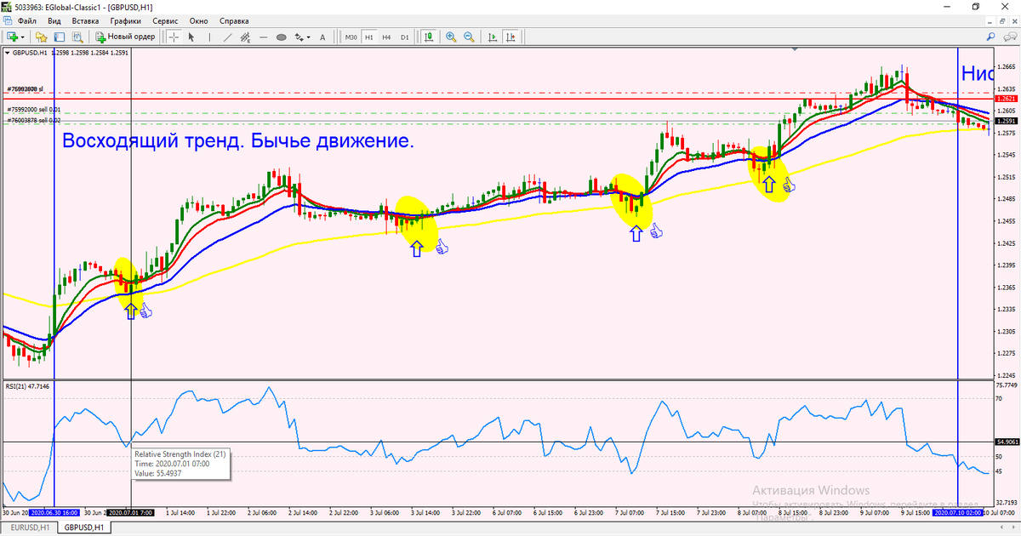Click the 2020.07.01 7:00 time label

[x=131, y=513]
